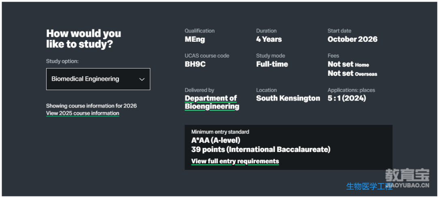Click the A*AA (A-level) entry standard
Viewport: 438px width, 197px height.
coord(216,140)
